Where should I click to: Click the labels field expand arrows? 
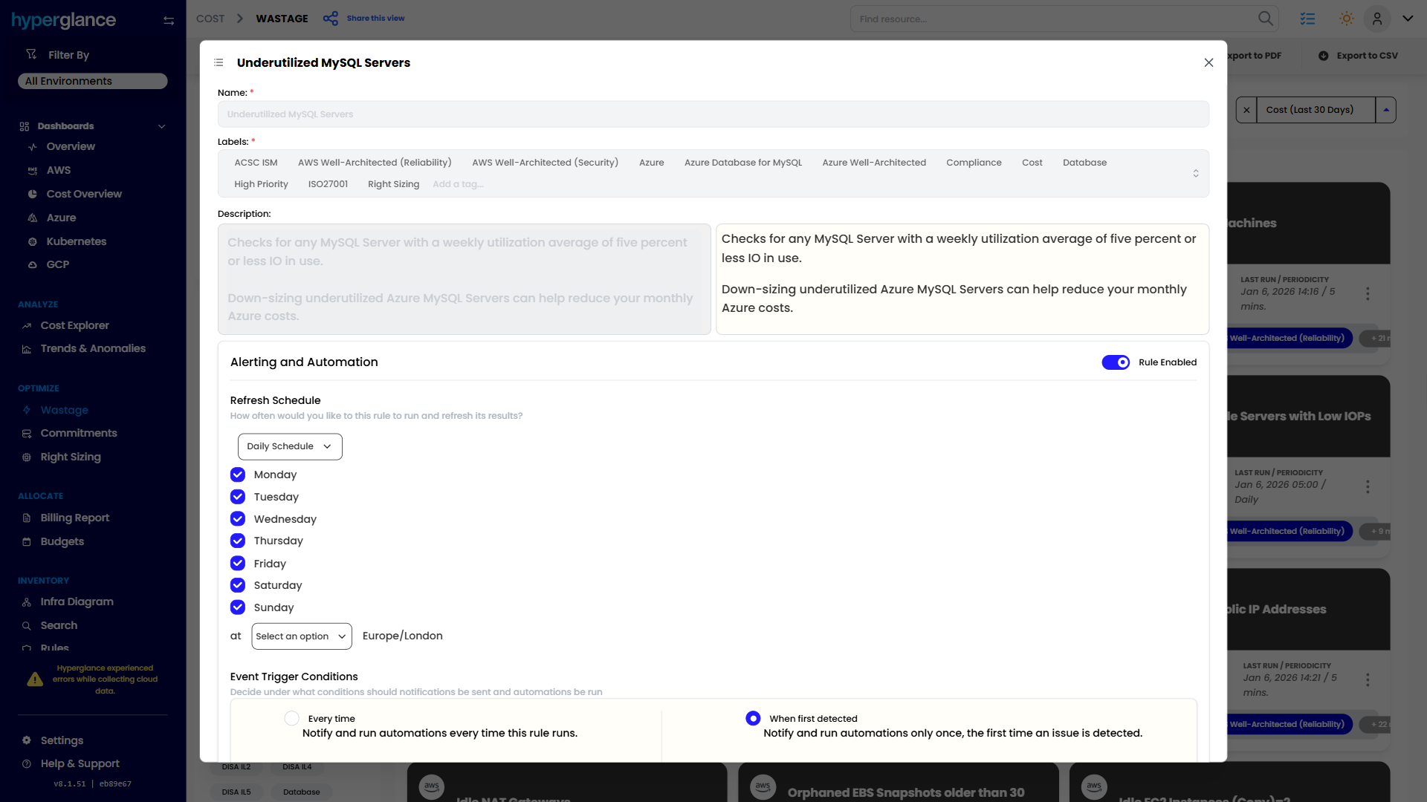coord(1195,173)
